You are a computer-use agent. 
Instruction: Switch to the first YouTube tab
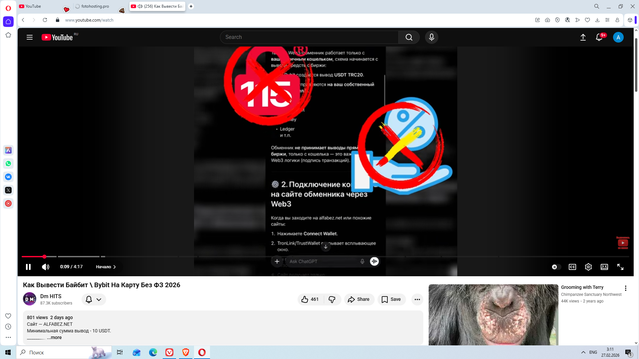tap(33, 6)
